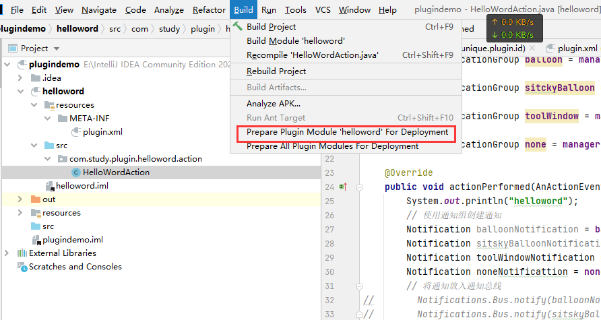Close the (unique.plugin.id) editor tab
Image resolution: width=601 pixels, height=320 pixels.
[532, 49]
